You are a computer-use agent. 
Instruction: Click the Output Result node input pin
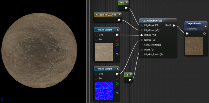coord(187,33)
